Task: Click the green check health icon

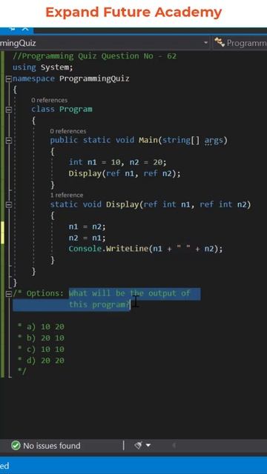Action: coord(16,446)
